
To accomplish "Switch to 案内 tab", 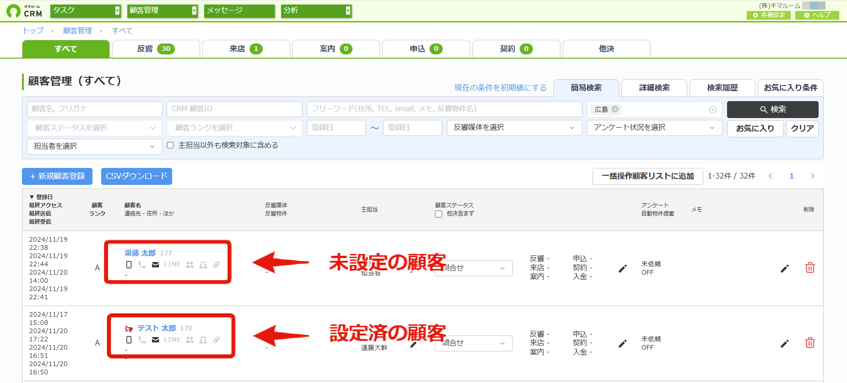I will (336, 49).
